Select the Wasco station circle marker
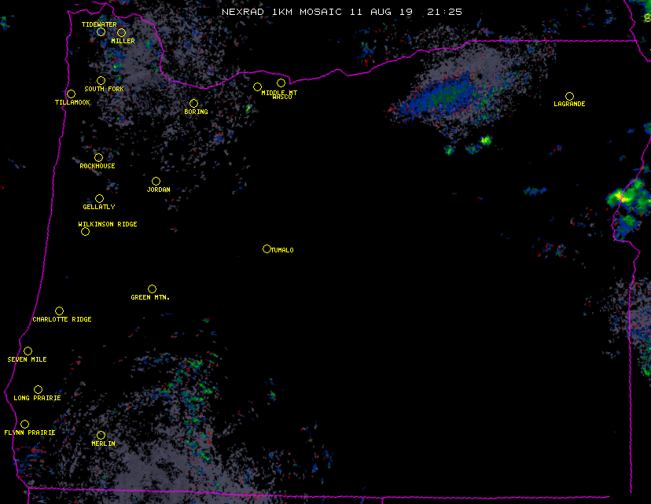 click(x=281, y=83)
